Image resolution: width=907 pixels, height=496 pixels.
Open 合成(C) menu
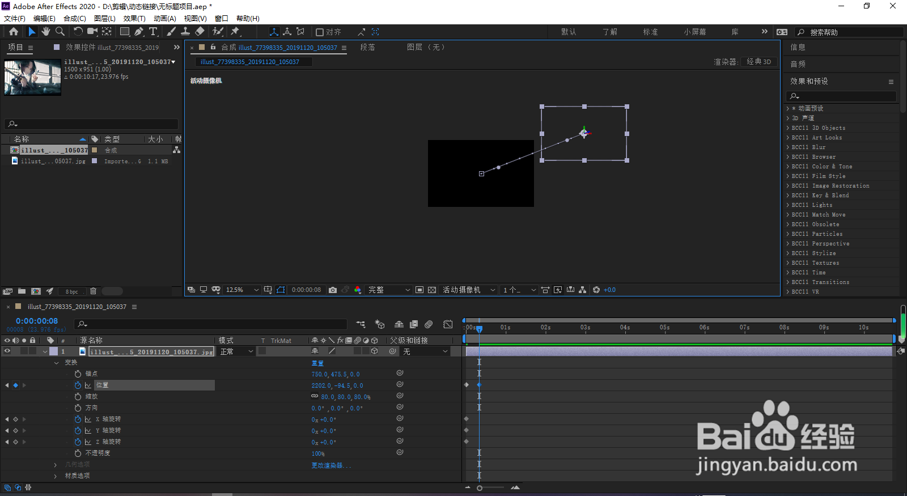point(75,19)
